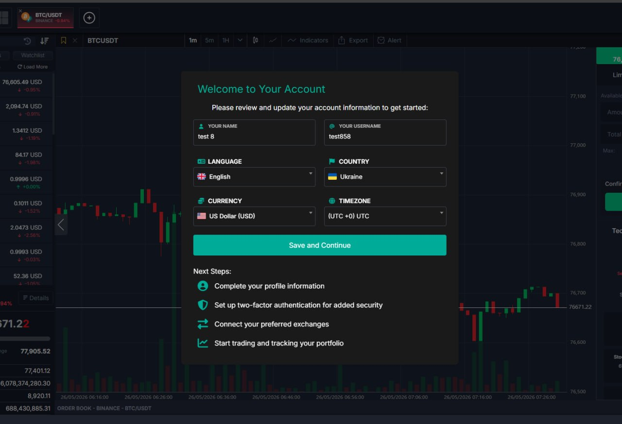Click Save and Continue button
The image size is (622, 424).
[320, 245]
